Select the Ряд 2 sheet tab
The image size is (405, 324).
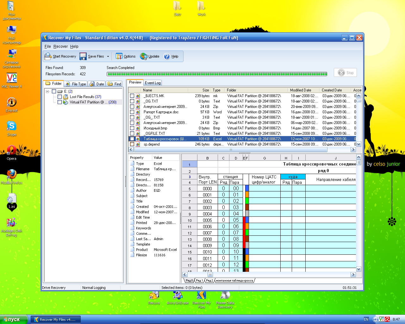(209, 281)
